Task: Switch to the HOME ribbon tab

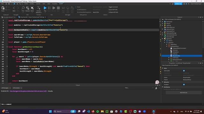Action: (x=26, y=4)
